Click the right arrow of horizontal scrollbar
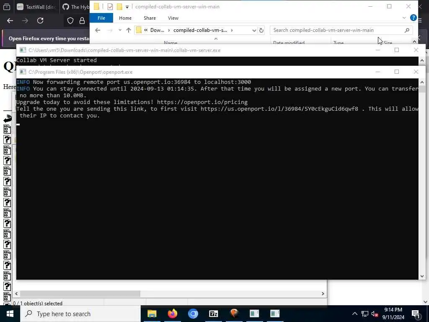 (323, 294)
